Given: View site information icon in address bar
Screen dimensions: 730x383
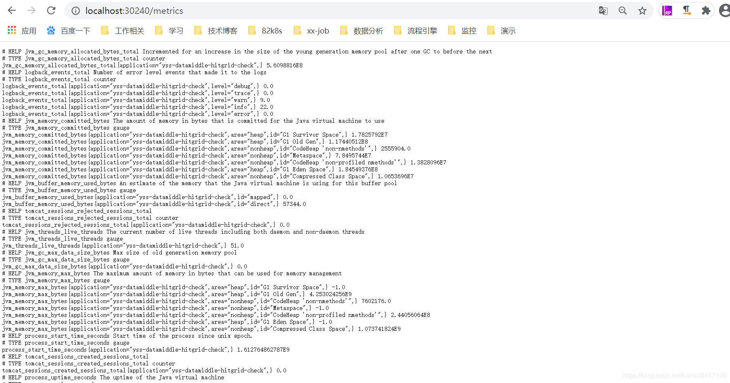Looking at the screenshot, I should pyautogui.click(x=76, y=11).
